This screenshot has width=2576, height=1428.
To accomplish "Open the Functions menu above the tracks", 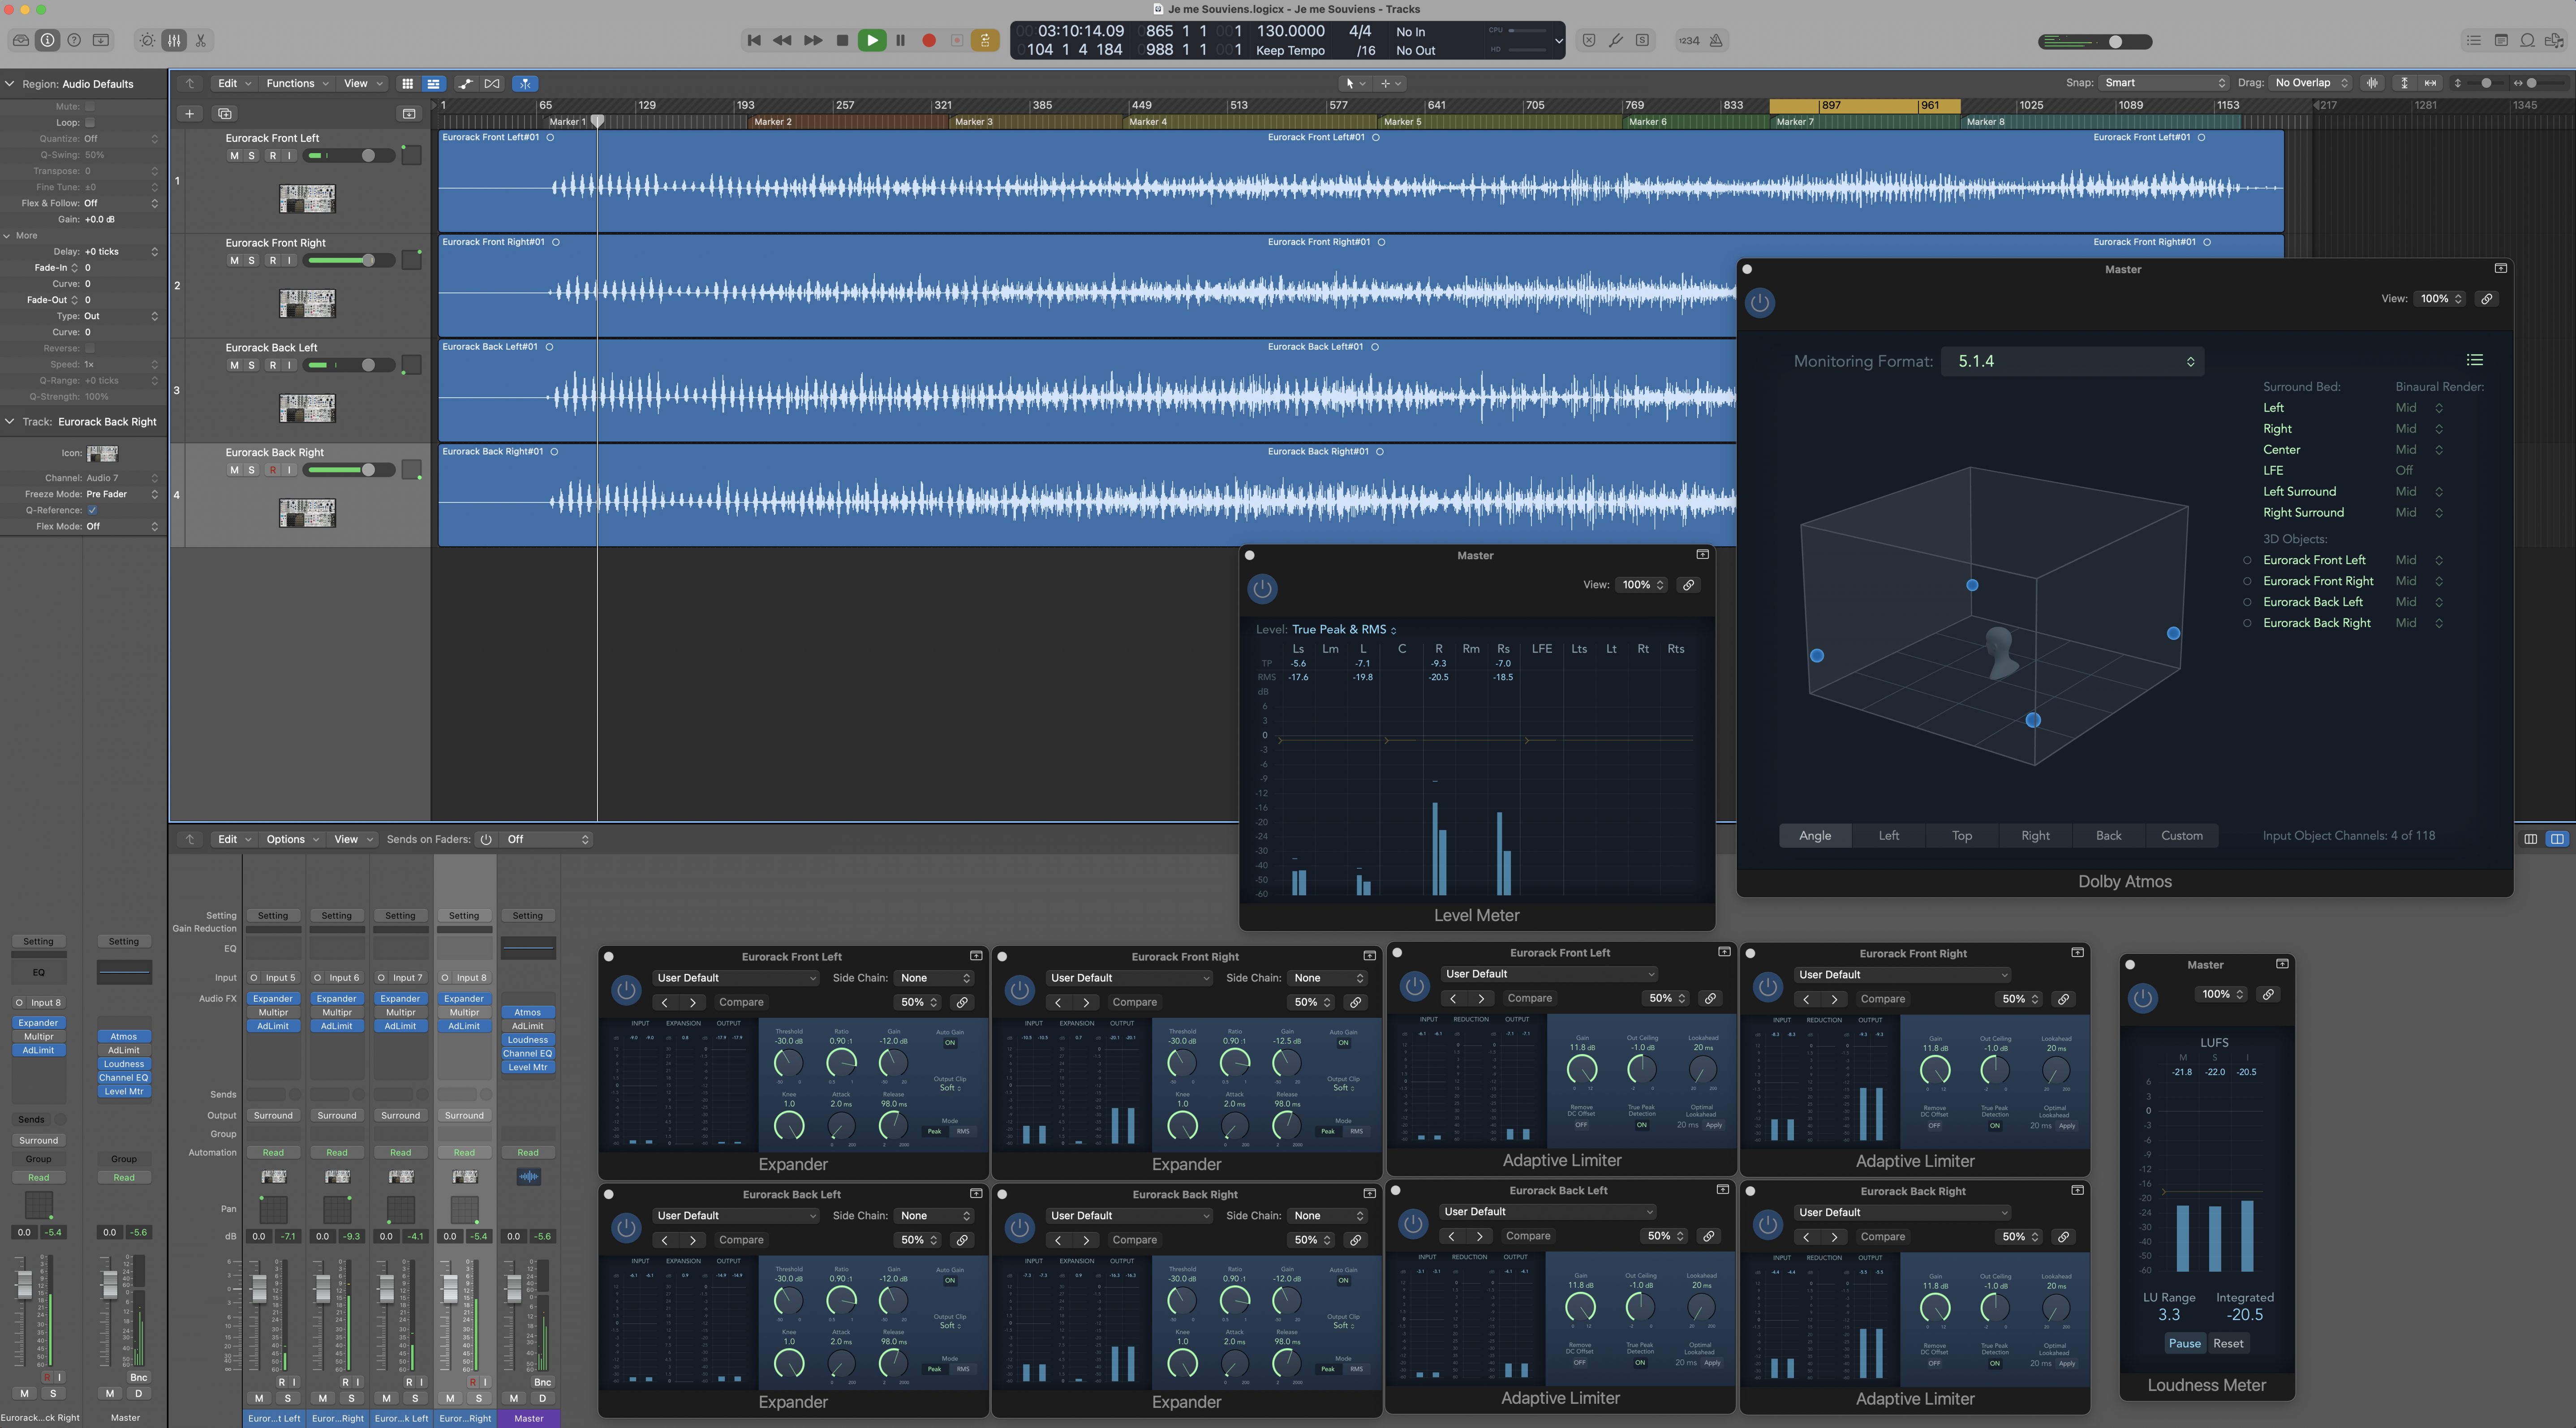I will [292, 83].
